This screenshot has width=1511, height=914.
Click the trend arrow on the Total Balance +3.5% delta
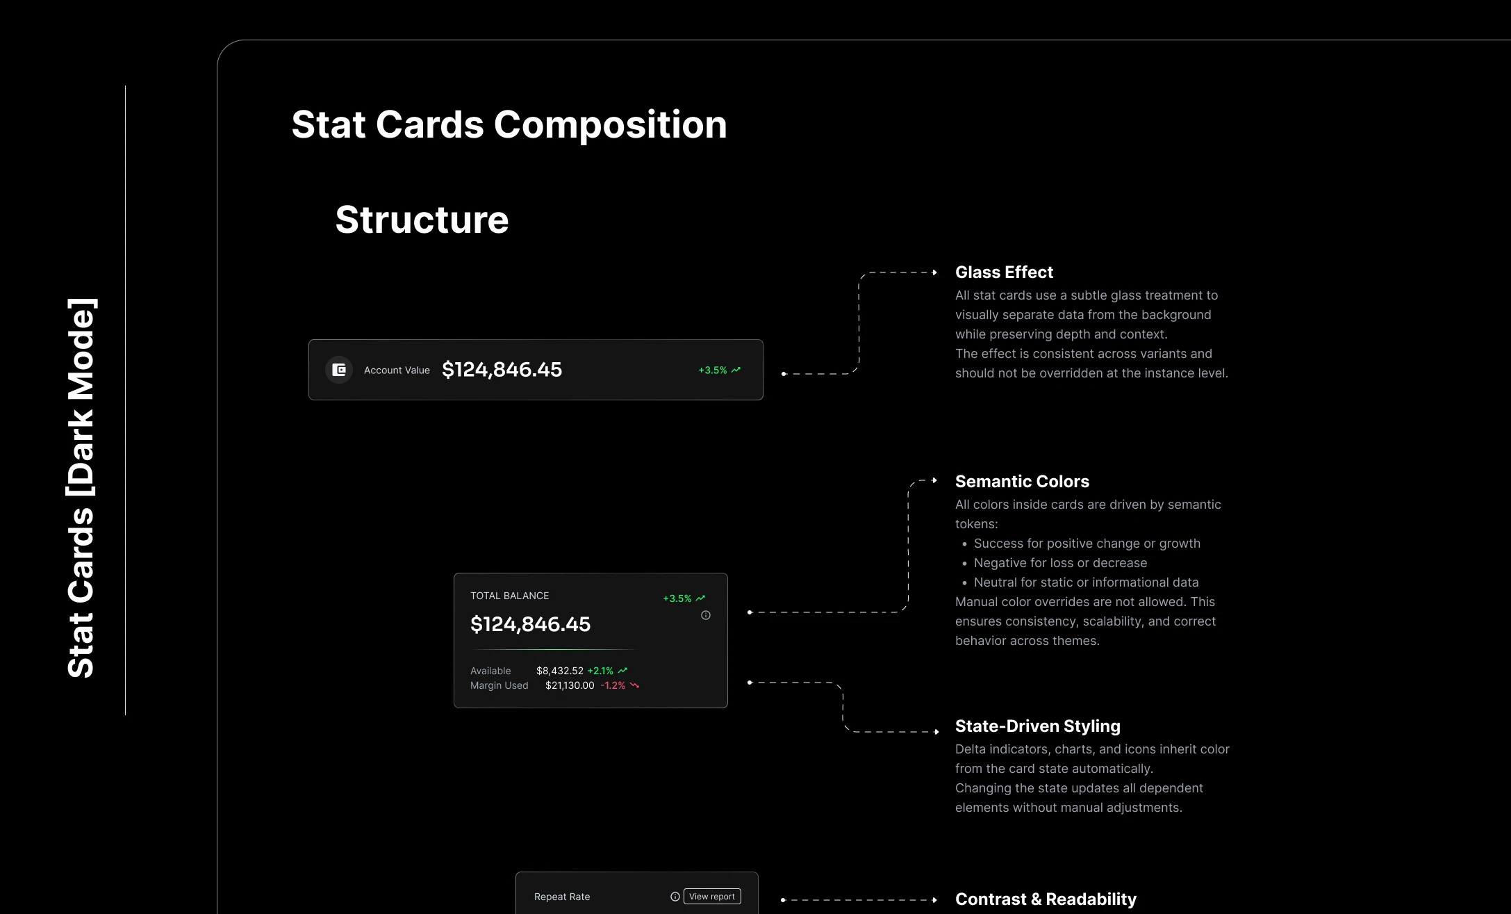(700, 598)
